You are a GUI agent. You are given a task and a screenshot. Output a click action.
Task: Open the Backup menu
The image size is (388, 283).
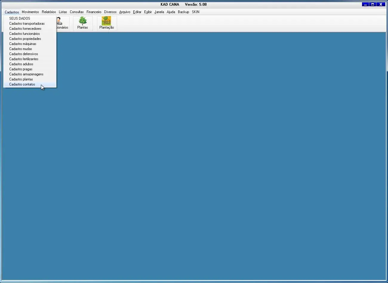184,12
